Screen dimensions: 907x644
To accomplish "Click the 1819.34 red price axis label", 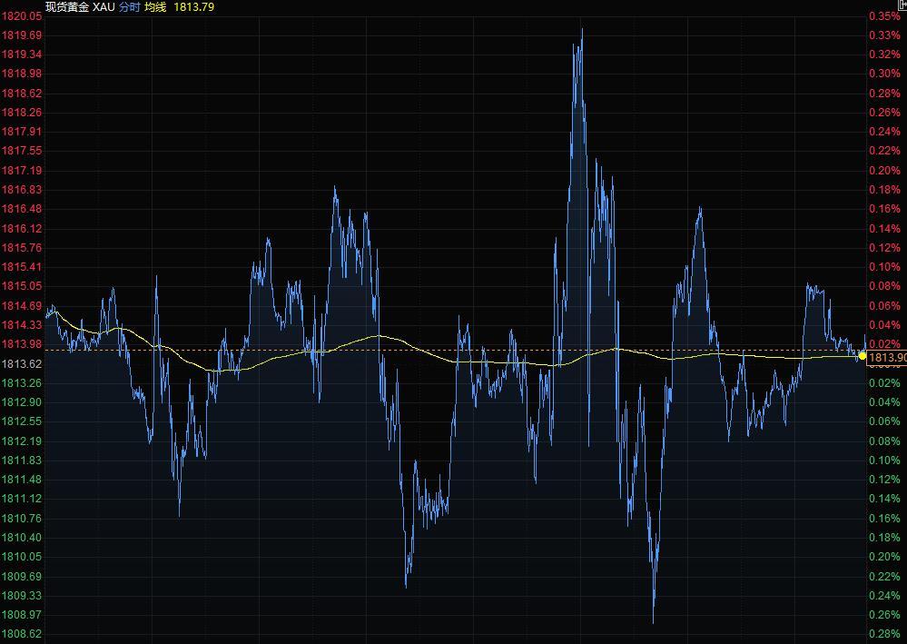I will point(22,54).
